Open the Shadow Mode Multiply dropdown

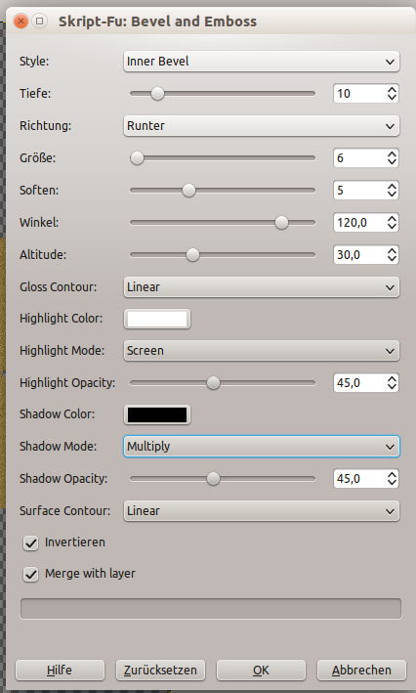(262, 447)
